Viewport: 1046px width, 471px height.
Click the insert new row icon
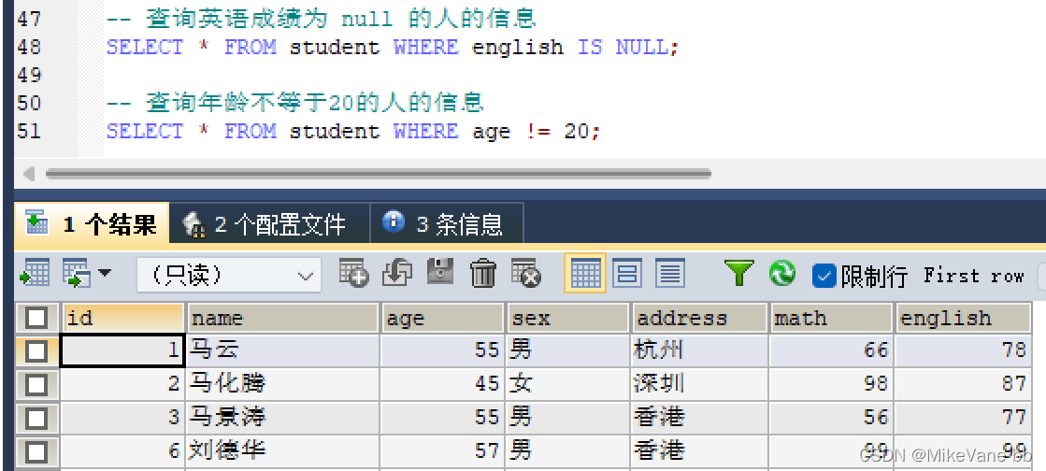pyautogui.click(x=353, y=273)
